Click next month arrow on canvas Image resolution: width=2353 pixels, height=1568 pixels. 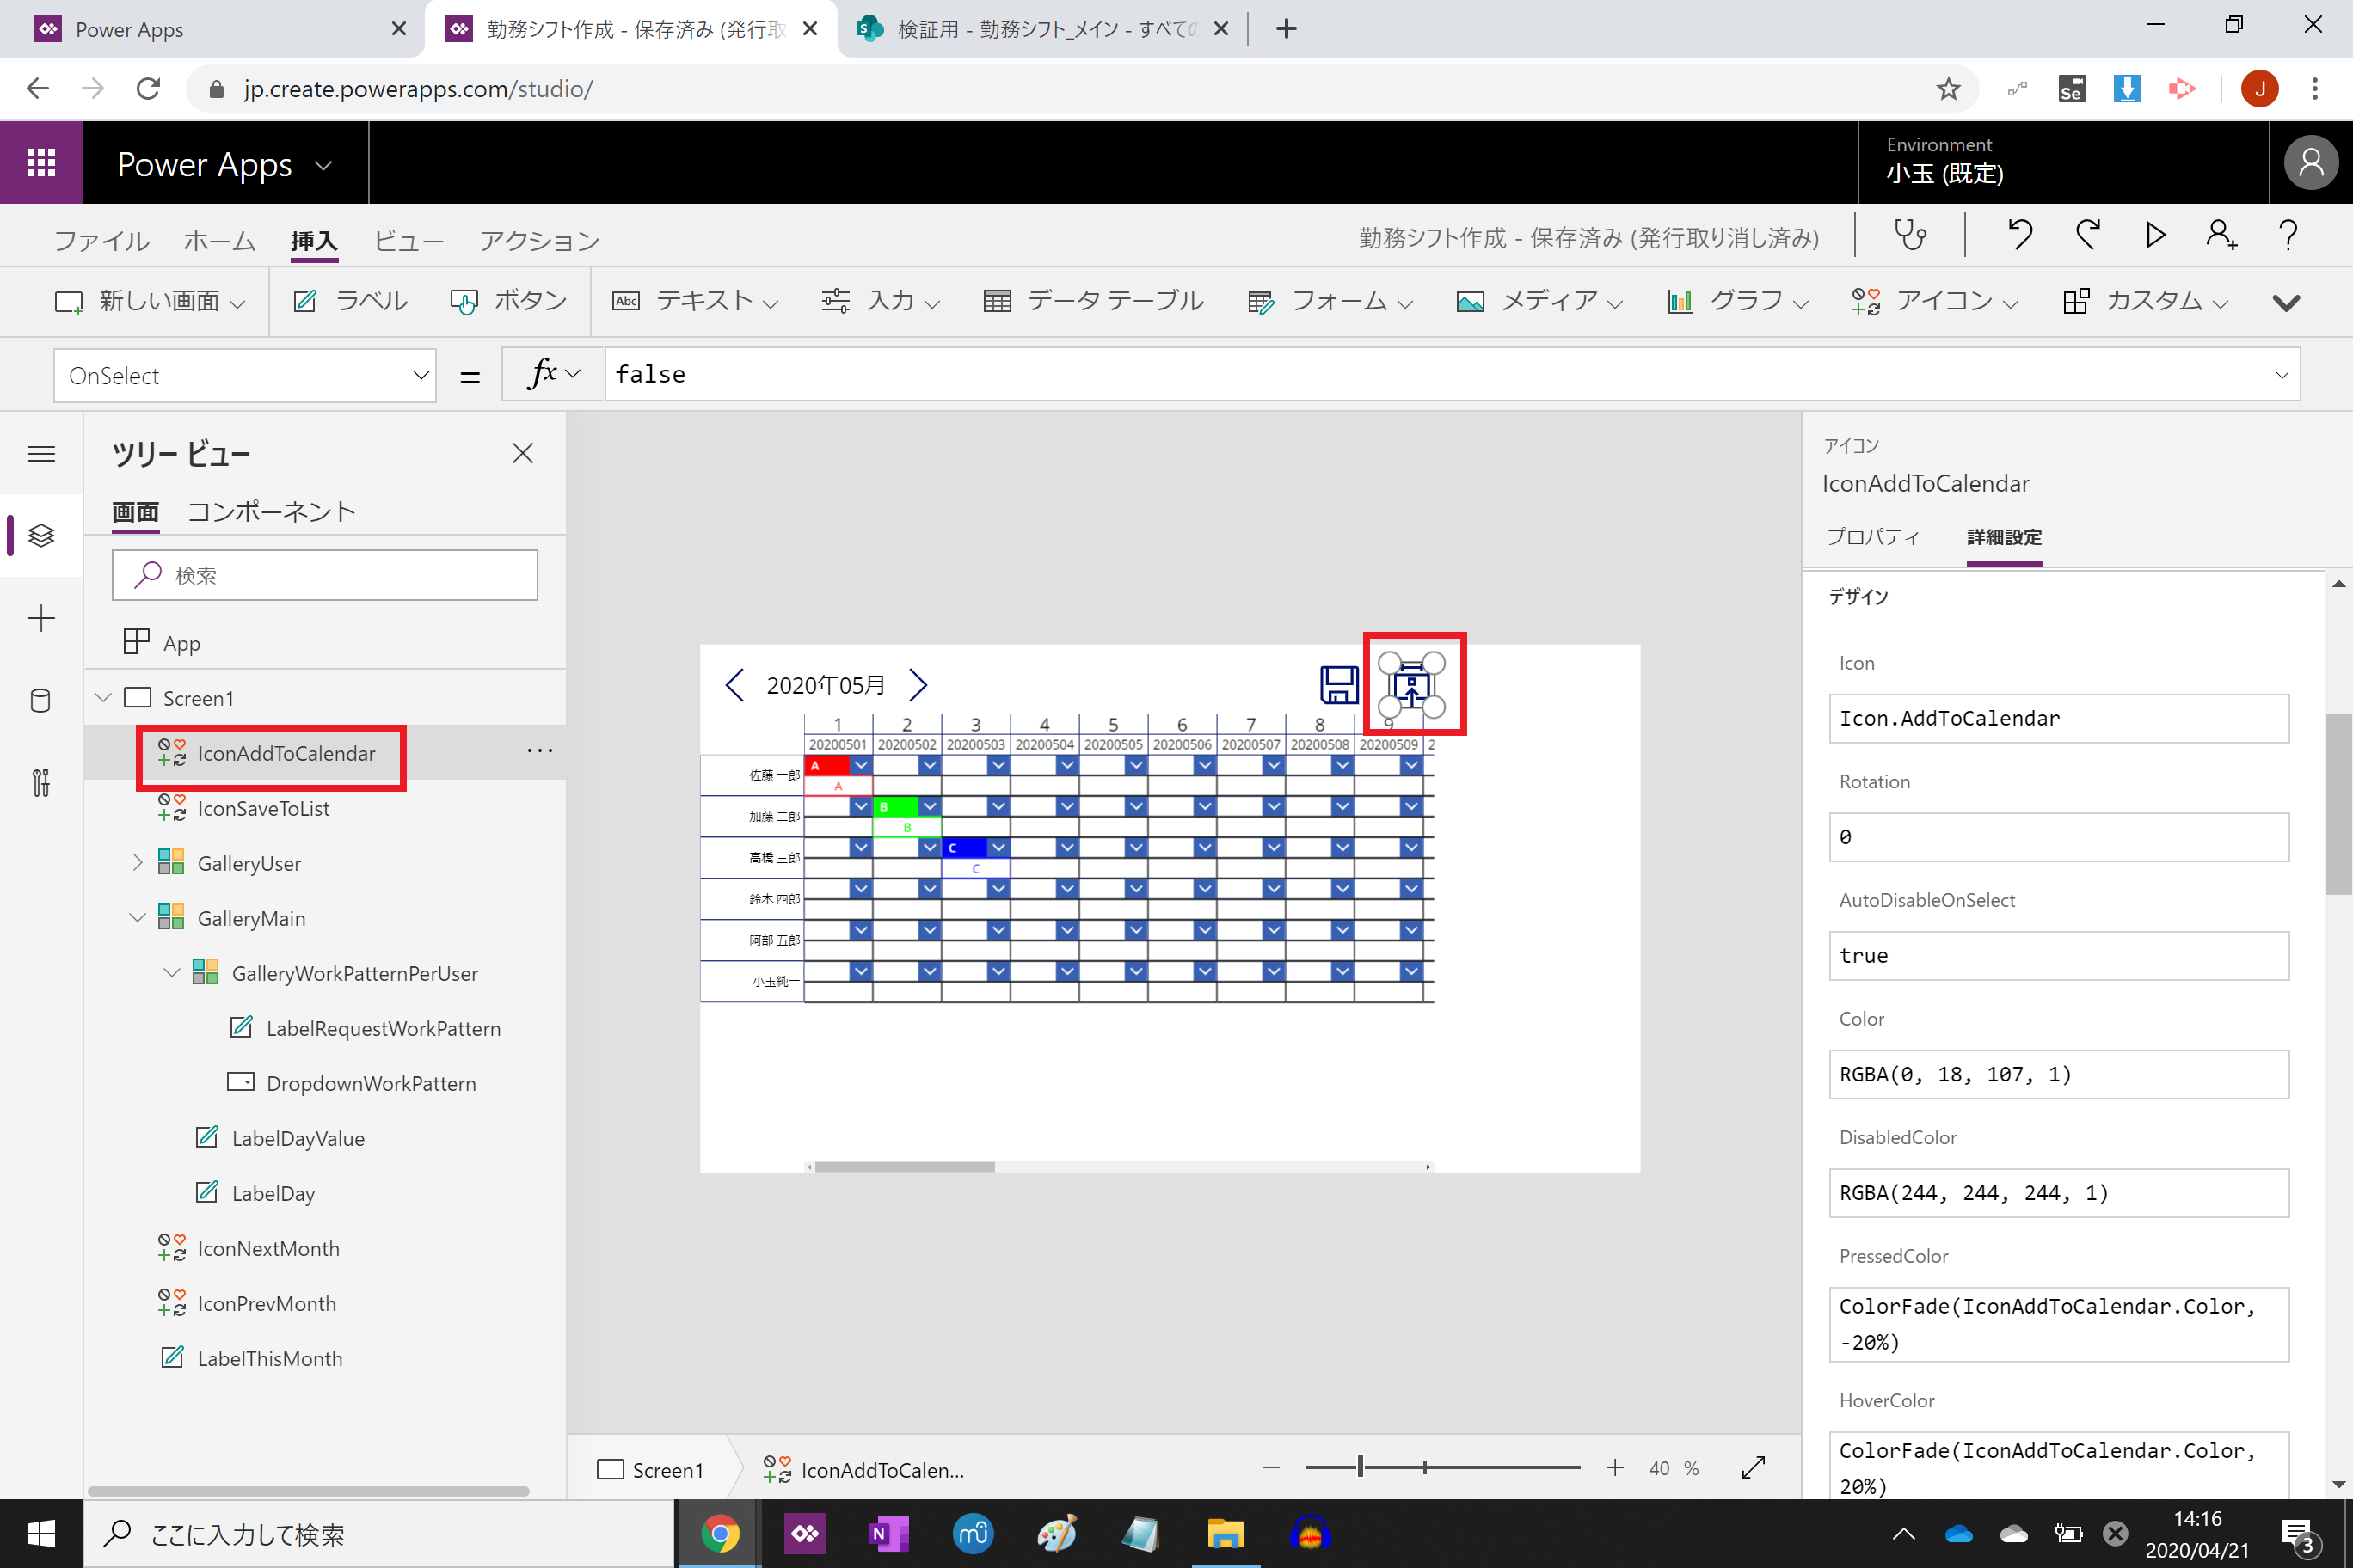point(918,685)
